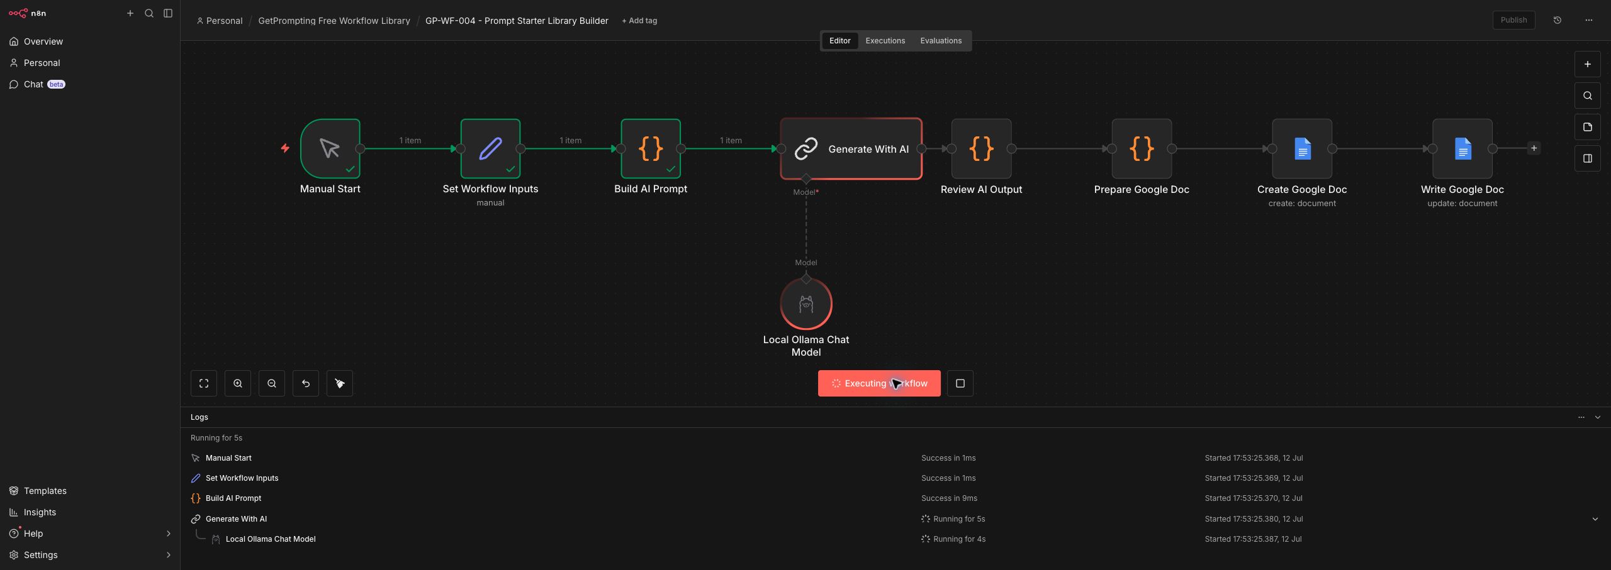Select the Build AI Prompt log row
This screenshot has width=1611, height=570.
[895, 498]
